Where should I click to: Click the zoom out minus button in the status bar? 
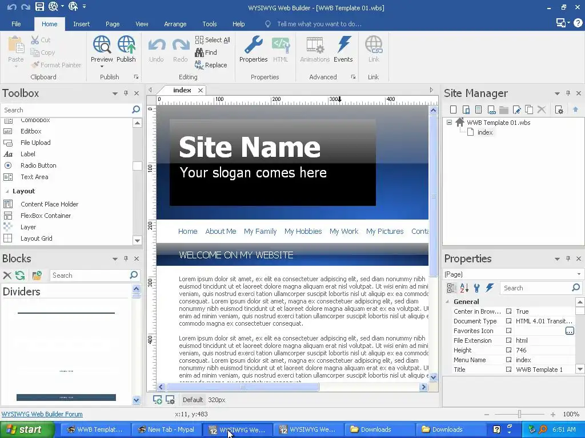[487, 414]
